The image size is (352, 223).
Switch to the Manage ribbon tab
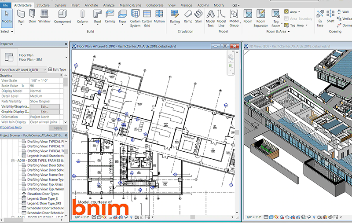pyautogui.click(x=186, y=5)
